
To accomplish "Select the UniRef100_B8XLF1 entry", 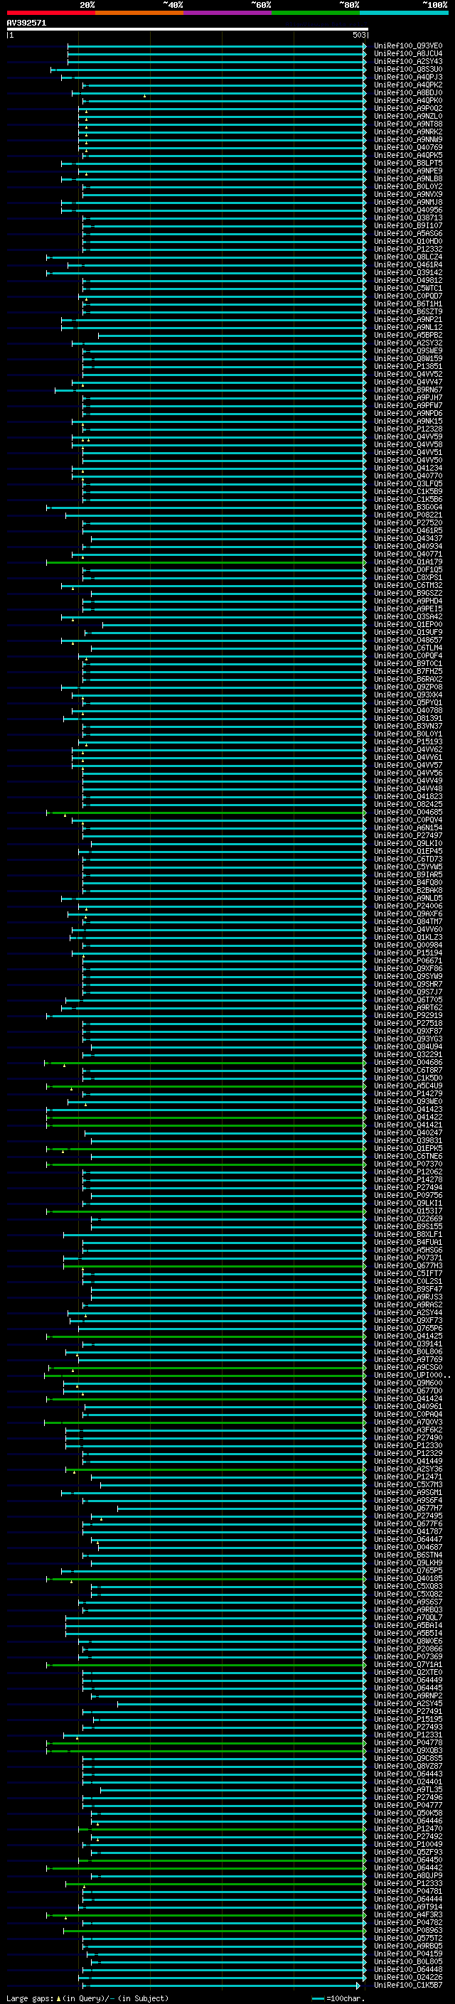I will pyautogui.click(x=408, y=1235).
